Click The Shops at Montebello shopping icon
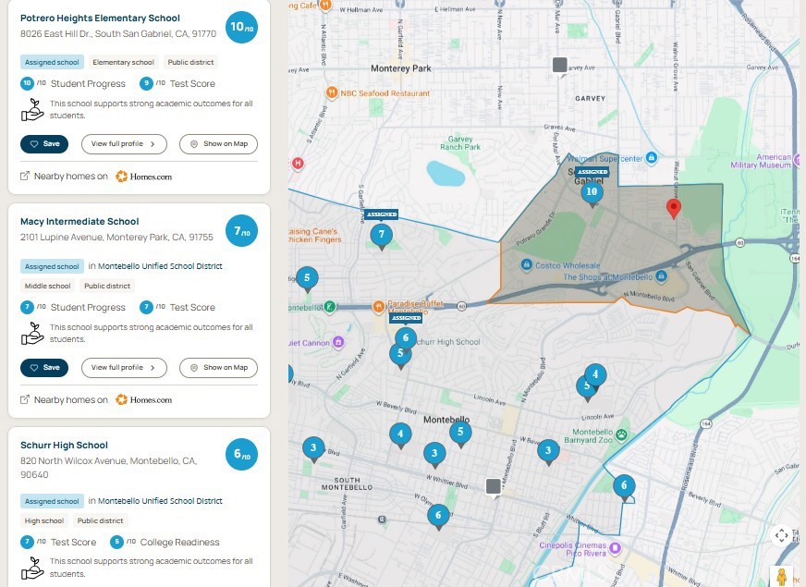The height and width of the screenshot is (587, 806). 661,276
